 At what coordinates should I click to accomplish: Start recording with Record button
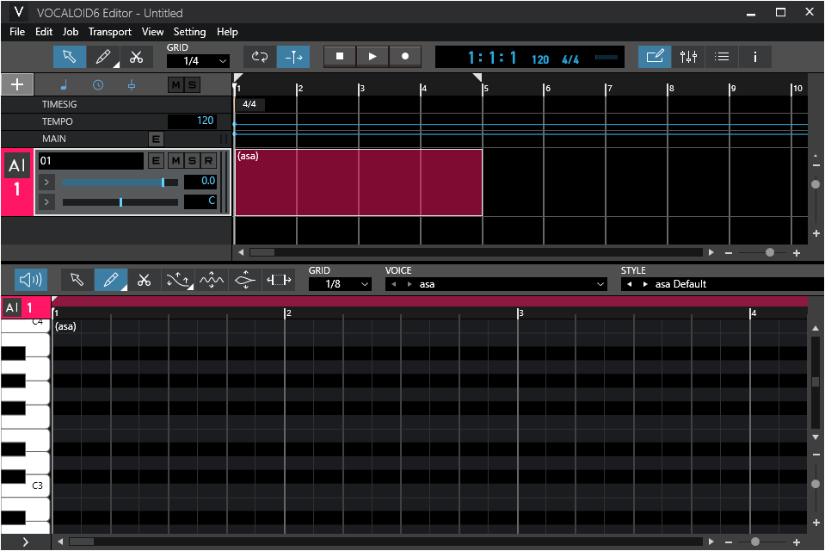pos(405,56)
